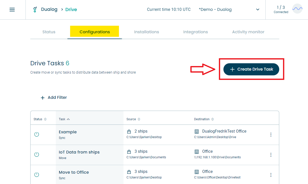This screenshot has height=184, width=308.
Task: Click ship icon in IoT Data row
Action: (x=129, y=152)
